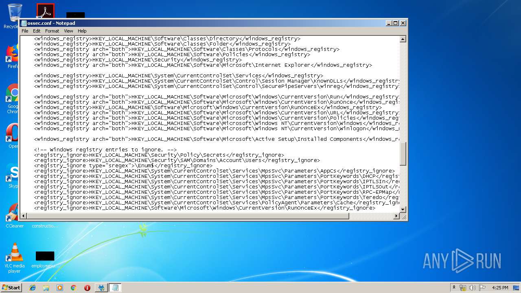
Task: Select the CCleaner desktop shortcut
Action: pos(14,216)
